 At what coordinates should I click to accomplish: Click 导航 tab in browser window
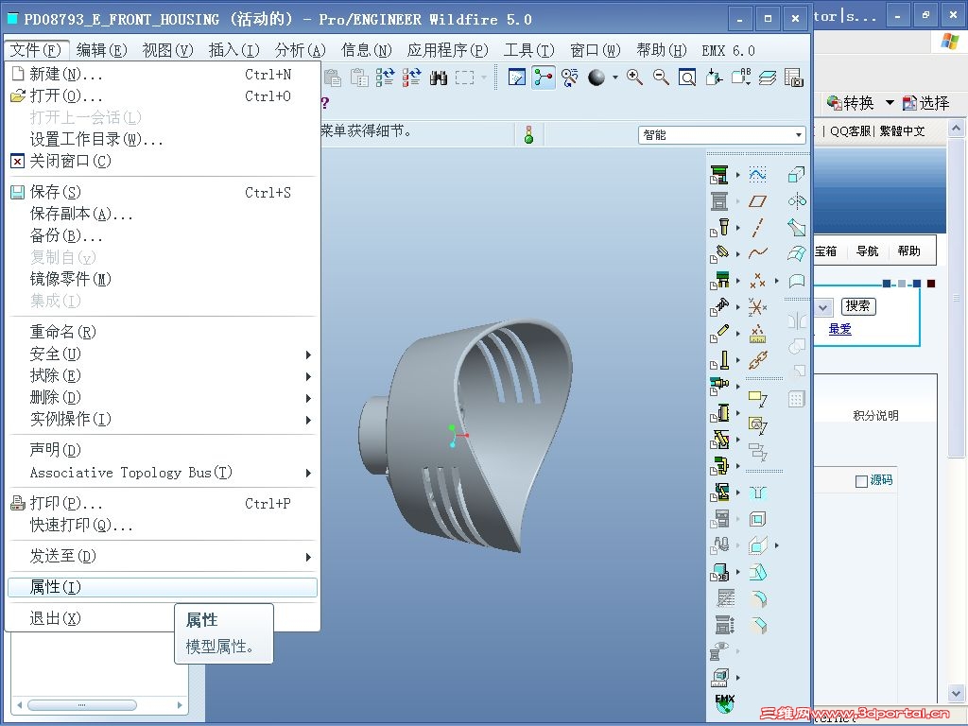tap(867, 251)
